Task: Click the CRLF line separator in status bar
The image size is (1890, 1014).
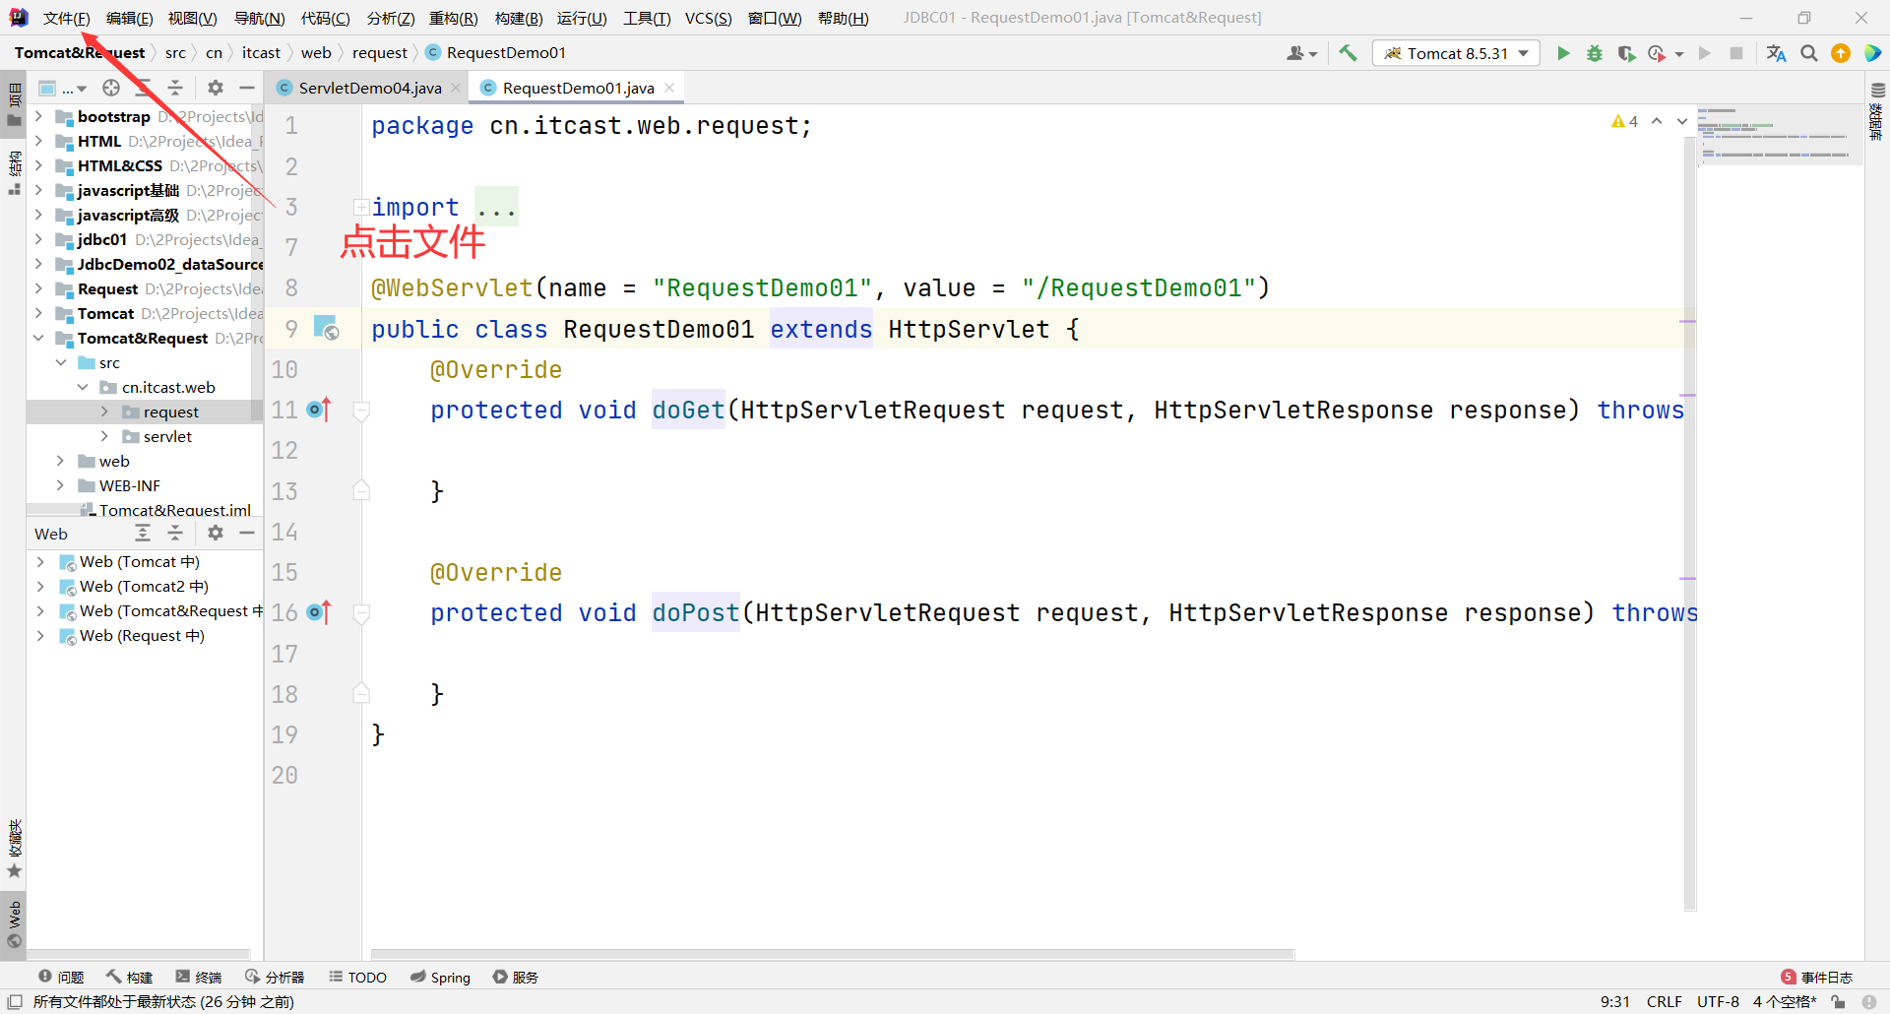Action: [1664, 1002]
